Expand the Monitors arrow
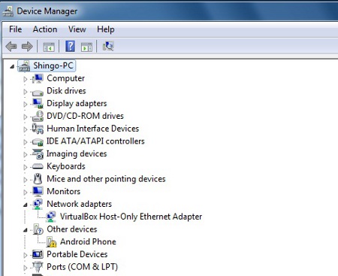 point(26,193)
